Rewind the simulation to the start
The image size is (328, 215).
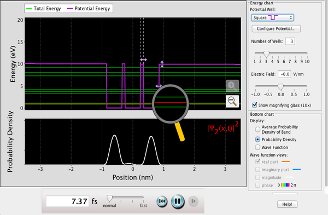click(x=162, y=201)
